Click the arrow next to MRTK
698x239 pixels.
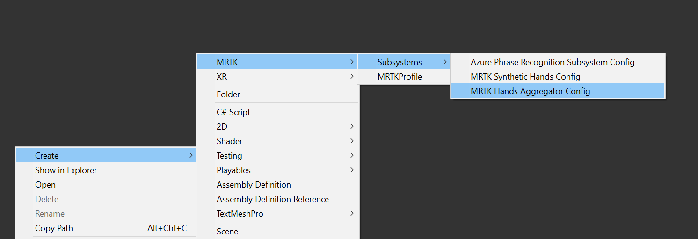[x=352, y=62]
